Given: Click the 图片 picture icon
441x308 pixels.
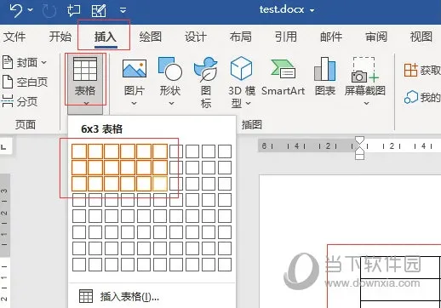Looking at the screenshot, I should click(135, 69).
